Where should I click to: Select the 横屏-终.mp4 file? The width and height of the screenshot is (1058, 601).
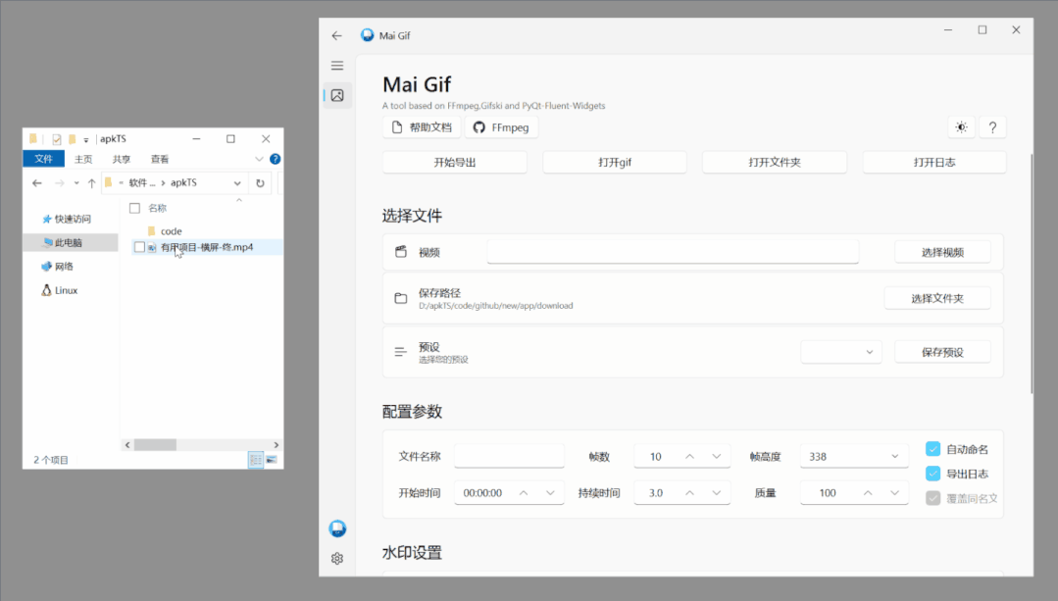click(207, 247)
